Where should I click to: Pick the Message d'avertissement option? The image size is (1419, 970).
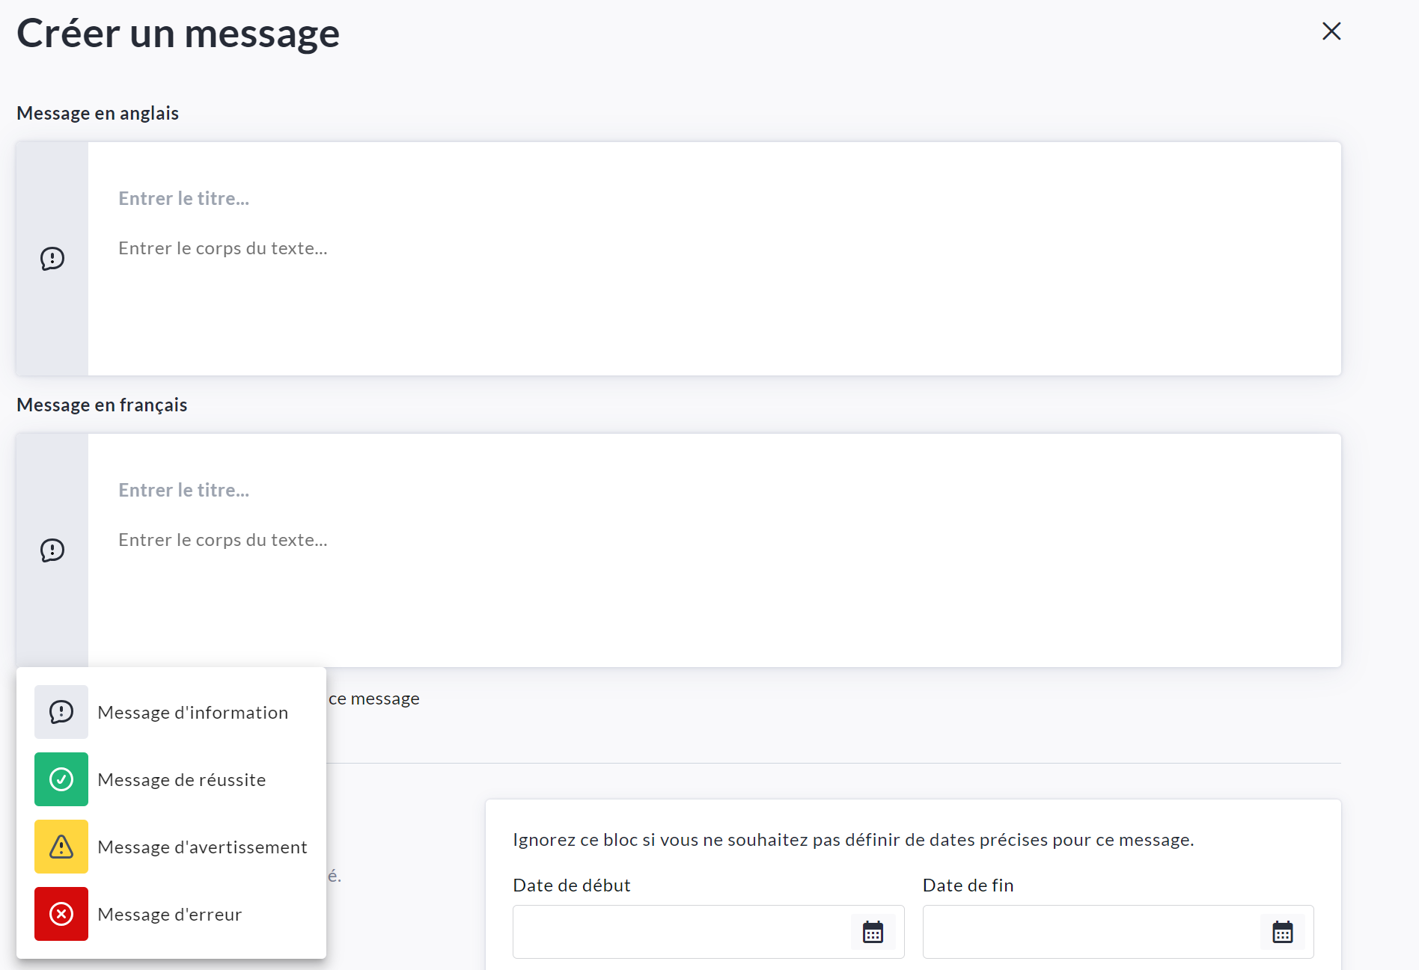tap(202, 847)
